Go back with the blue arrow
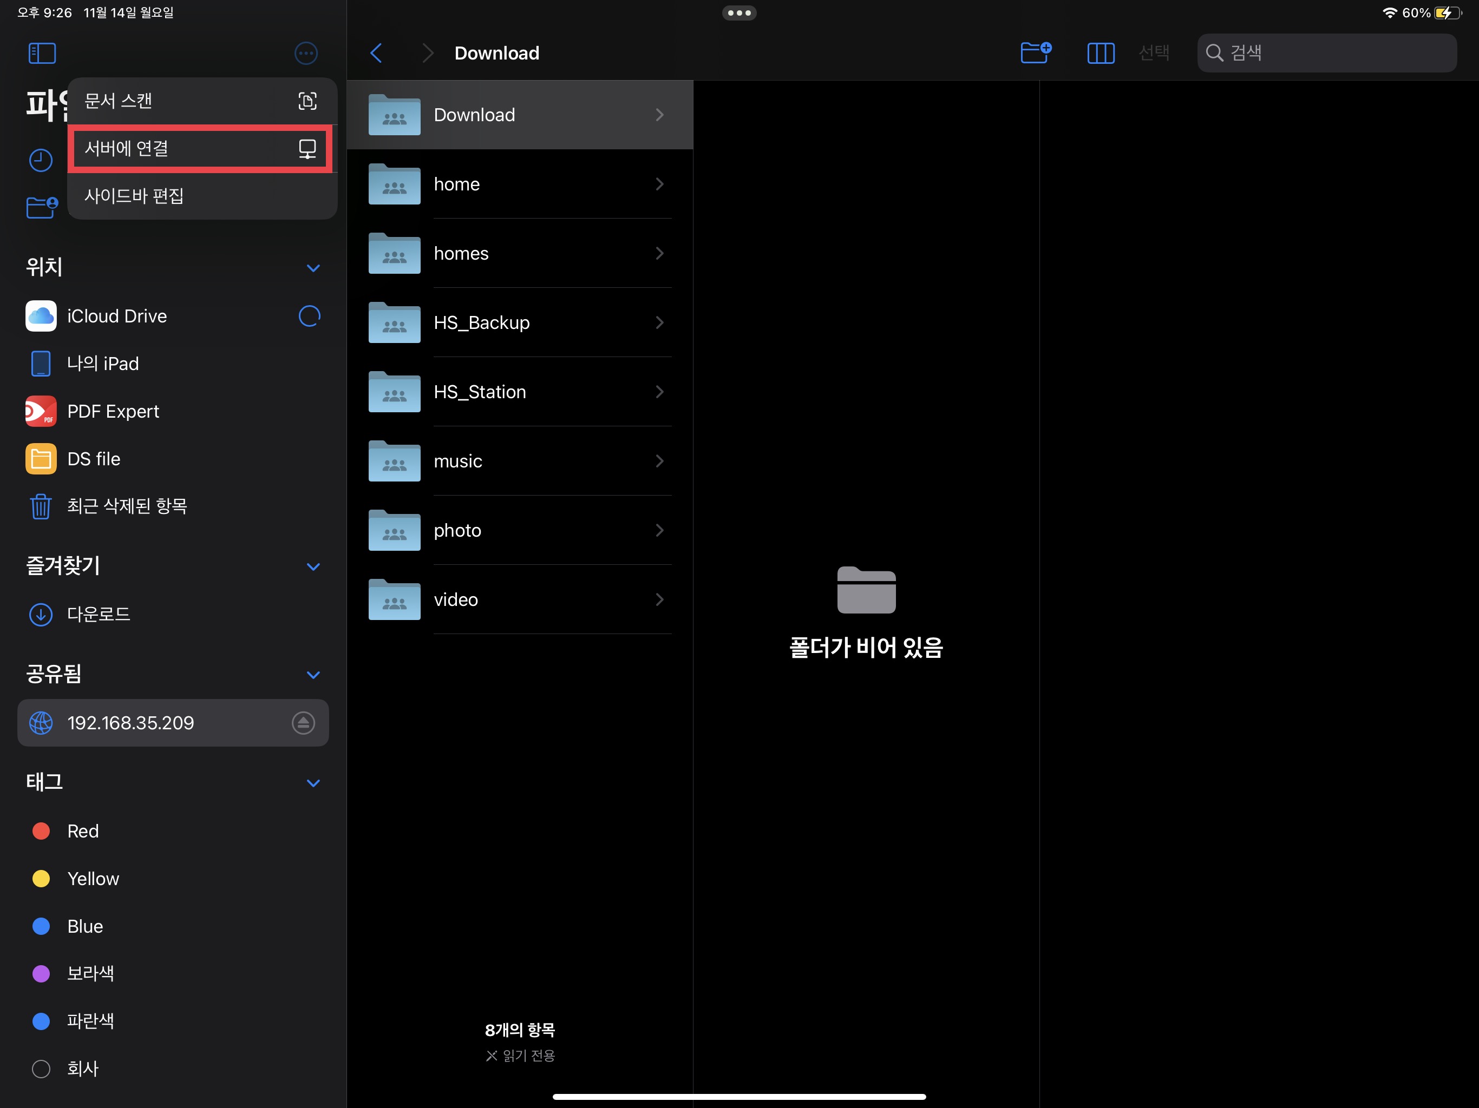Viewport: 1479px width, 1108px height. pos(376,53)
